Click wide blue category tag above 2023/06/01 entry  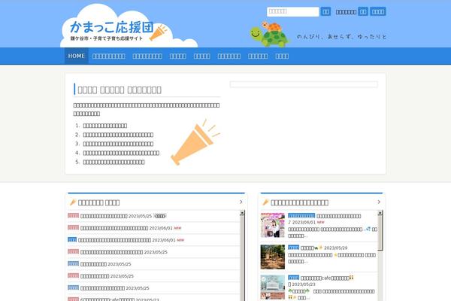[x=301, y=216]
